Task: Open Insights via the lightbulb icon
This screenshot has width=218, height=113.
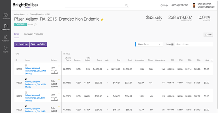Action: pyautogui.click(x=5, y=49)
